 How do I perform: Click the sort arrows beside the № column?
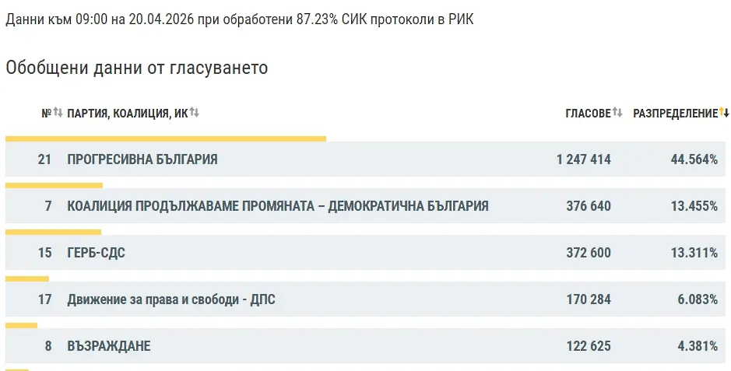(x=58, y=113)
